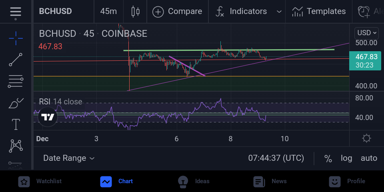Toggle log scale mode
384x192 pixels.
346,158
